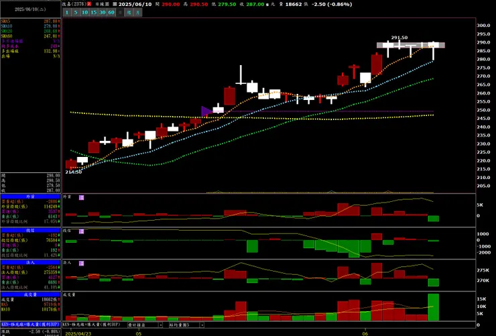496x336 pixels.
Task: Open the purple settings icon in the 法人 chart pane
Action: 81,263
